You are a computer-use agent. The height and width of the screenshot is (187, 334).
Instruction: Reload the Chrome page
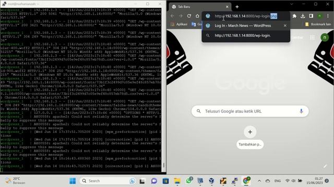pos(189,16)
